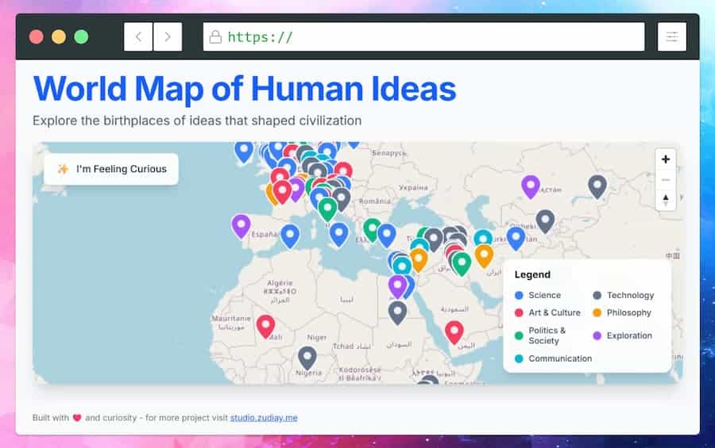Select gray pin above Nigeria label
715x448 pixels.
point(307,358)
